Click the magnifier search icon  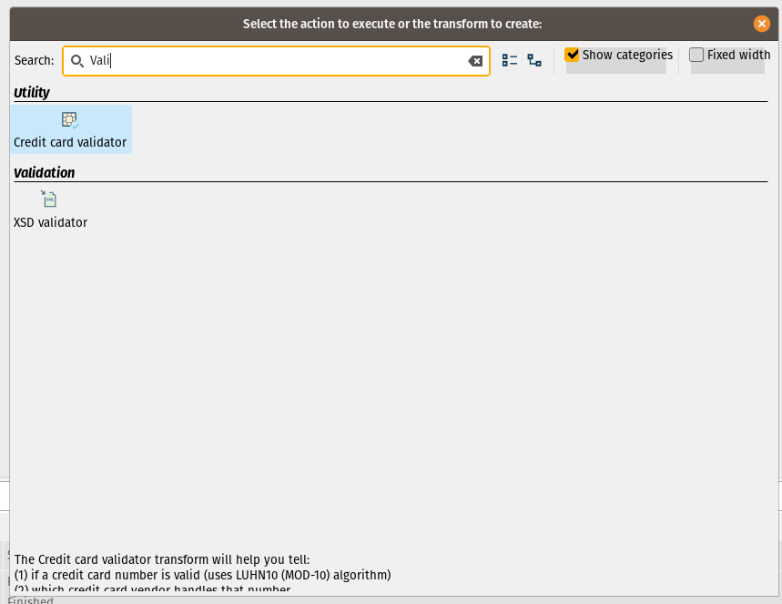[x=76, y=61]
